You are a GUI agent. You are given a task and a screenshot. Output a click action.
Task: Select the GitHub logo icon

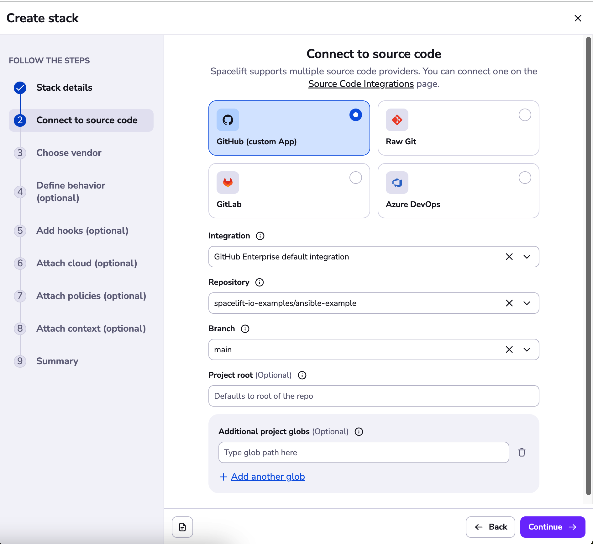click(x=228, y=120)
